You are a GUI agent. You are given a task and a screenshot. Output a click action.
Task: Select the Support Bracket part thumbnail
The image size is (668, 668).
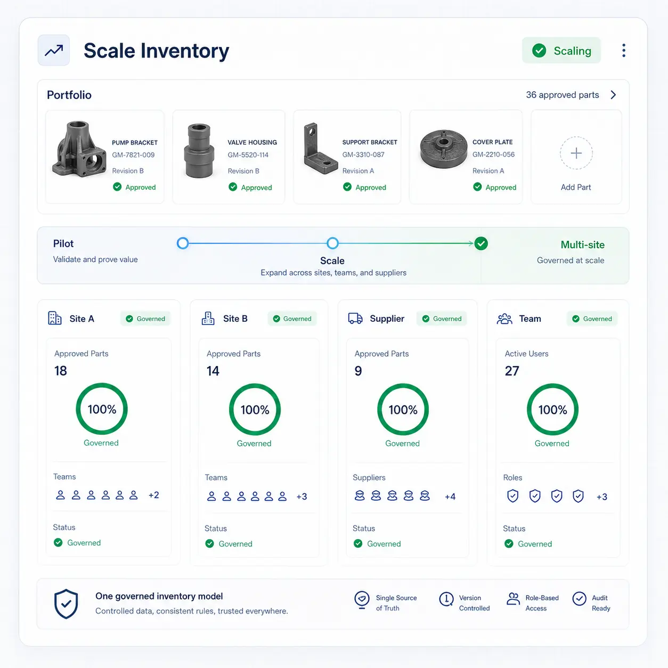(x=320, y=149)
